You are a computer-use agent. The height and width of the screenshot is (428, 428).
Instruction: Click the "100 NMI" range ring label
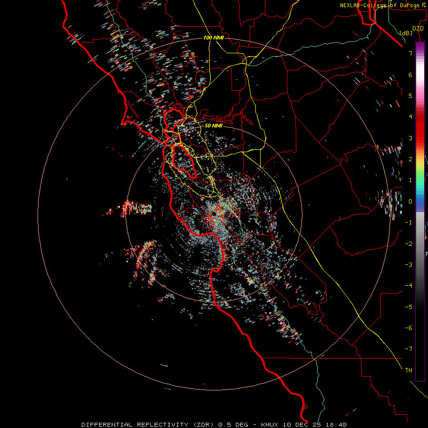tap(214, 38)
